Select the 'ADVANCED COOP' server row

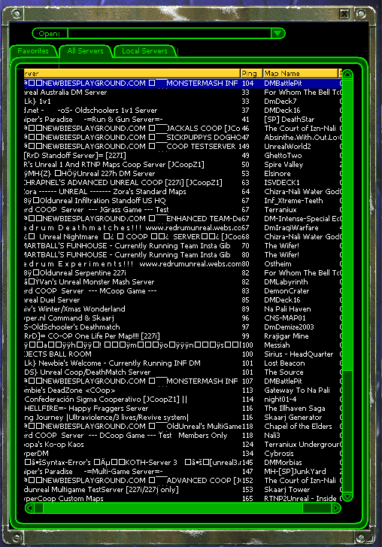click(x=183, y=481)
